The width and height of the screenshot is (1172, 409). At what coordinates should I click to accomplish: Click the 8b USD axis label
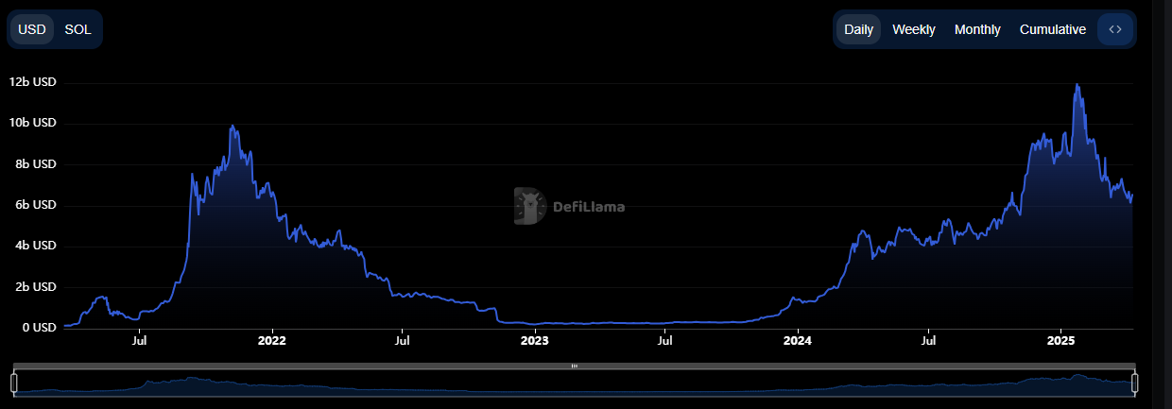(x=37, y=163)
